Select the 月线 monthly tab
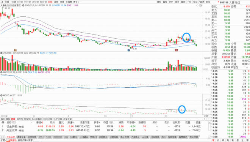 click(x=62, y=2)
